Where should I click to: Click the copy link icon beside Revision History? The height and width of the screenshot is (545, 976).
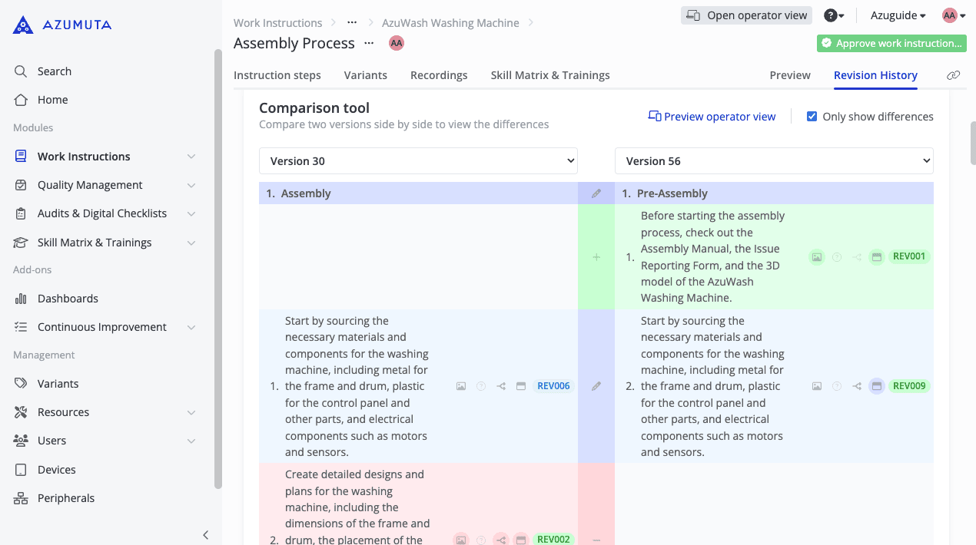tap(953, 75)
